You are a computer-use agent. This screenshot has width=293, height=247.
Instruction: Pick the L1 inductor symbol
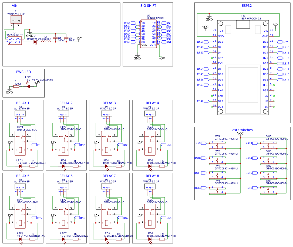(46, 41)
